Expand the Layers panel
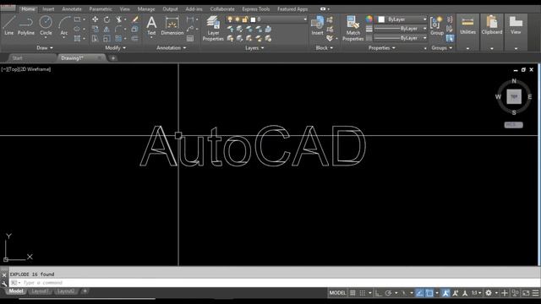This screenshot has width=541, height=304. tap(254, 48)
